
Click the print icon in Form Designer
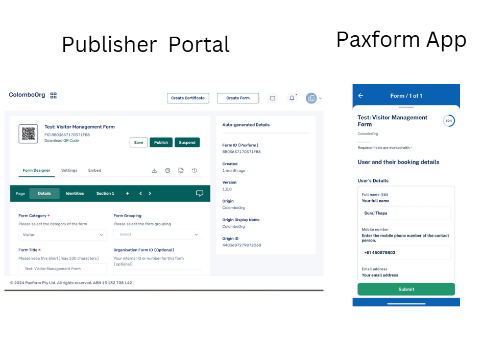(167, 170)
